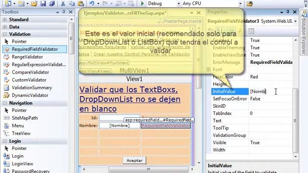The width and height of the screenshot is (308, 173).
Task: Click the Cut scissors icon
Action: [63, 3]
